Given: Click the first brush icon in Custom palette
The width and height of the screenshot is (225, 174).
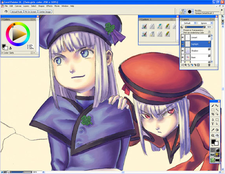Looking at the screenshot, I should point(144,26).
